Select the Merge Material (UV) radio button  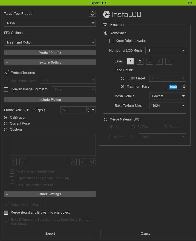(106, 119)
